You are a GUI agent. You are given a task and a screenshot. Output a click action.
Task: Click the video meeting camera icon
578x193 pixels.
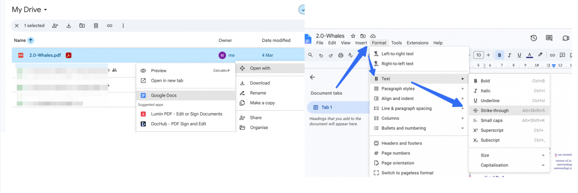point(566,38)
